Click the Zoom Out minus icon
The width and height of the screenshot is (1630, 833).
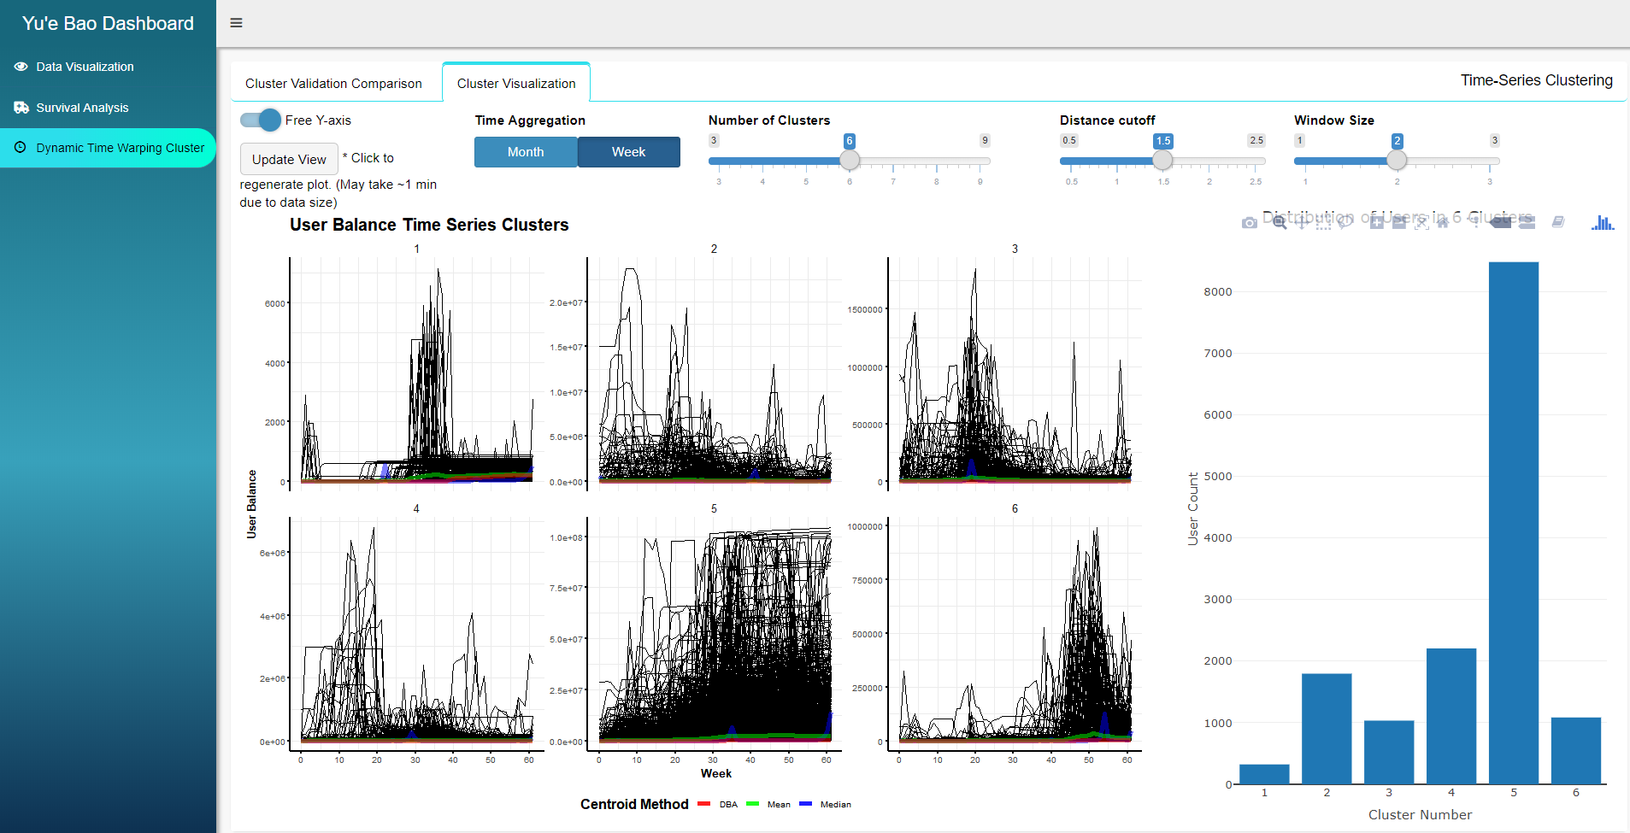1399,222
